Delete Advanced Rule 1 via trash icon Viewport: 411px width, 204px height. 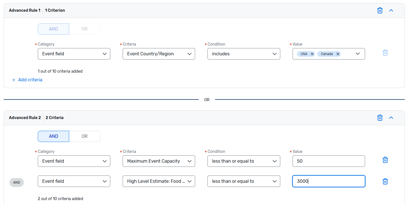click(380, 10)
